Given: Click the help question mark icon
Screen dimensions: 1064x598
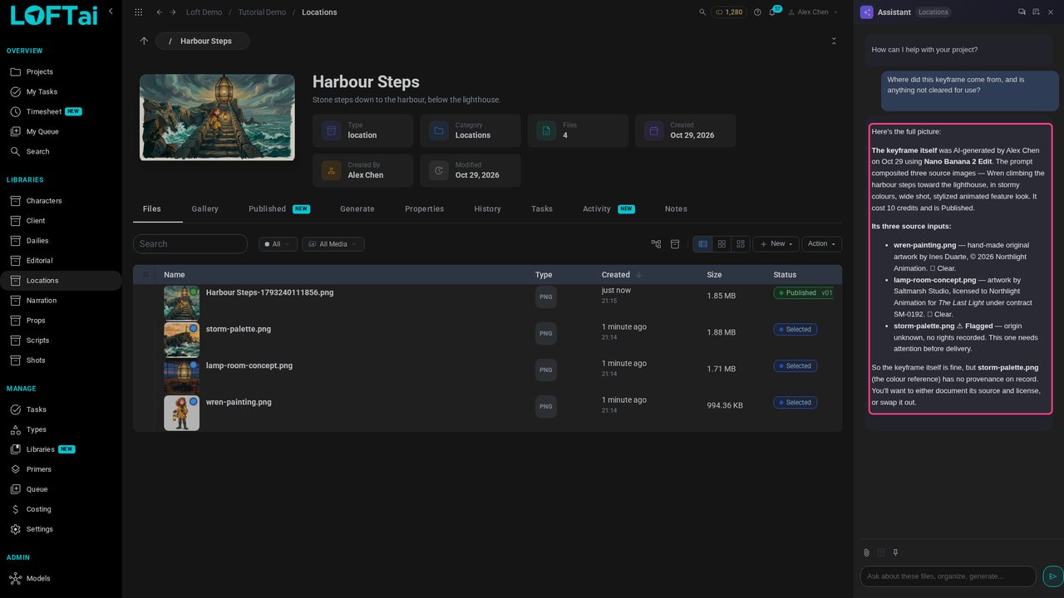Looking at the screenshot, I should (757, 12).
